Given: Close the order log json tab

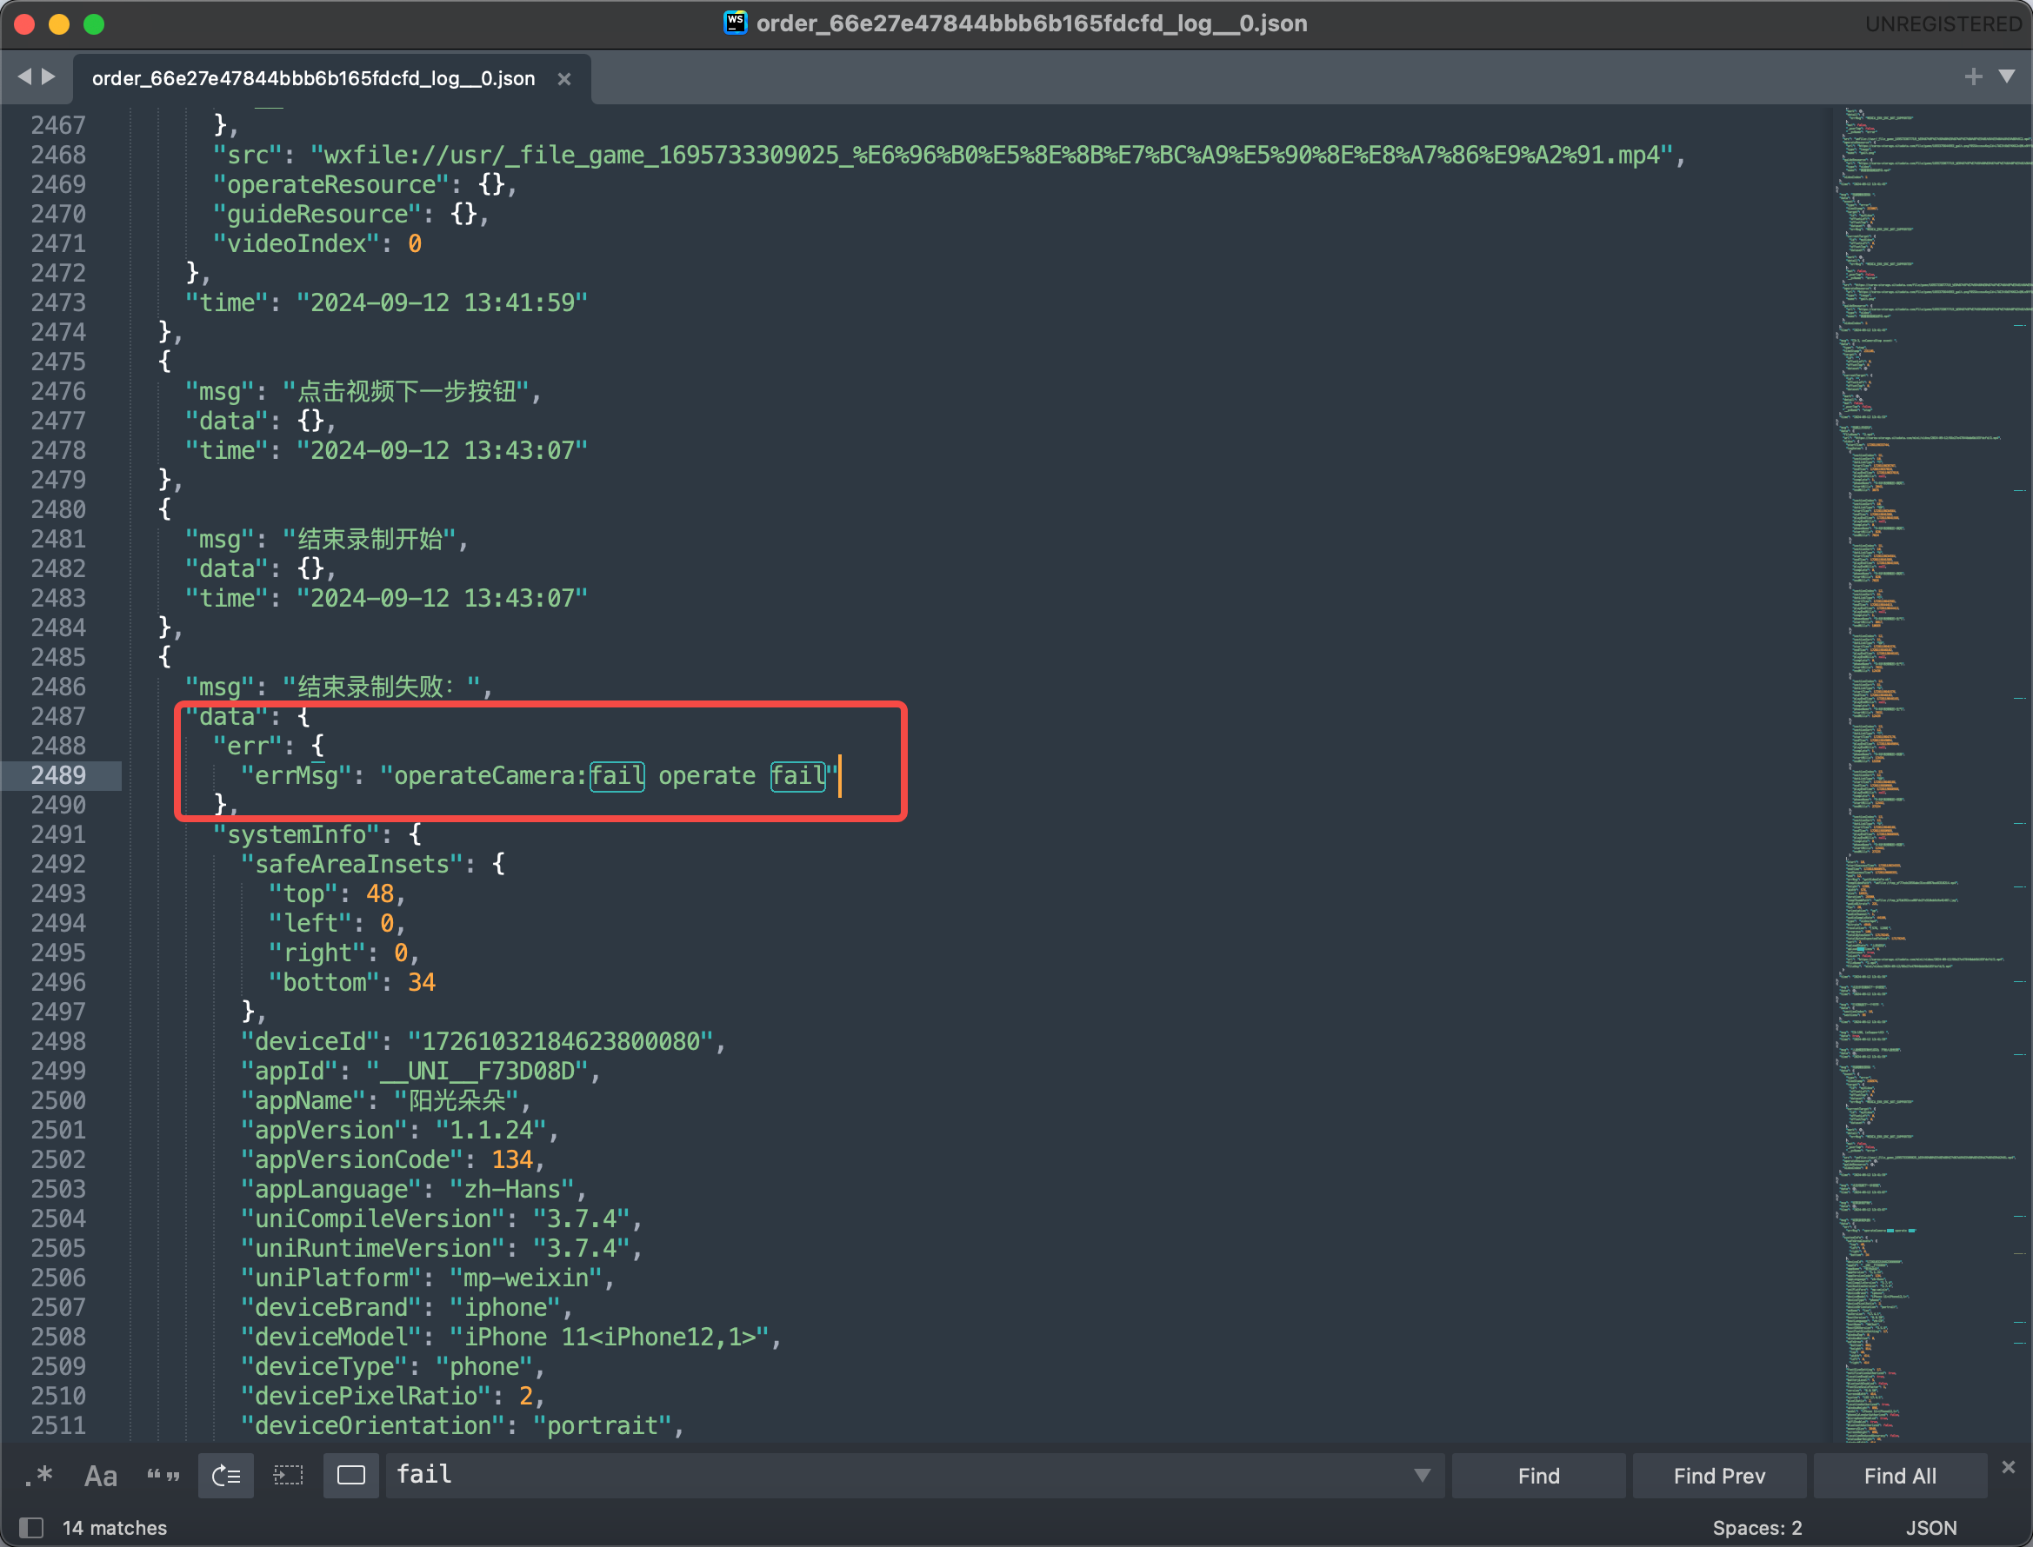Looking at the screenshot, I should 563,79.
